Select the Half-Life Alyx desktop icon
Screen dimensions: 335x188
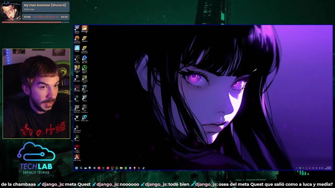pyautogui.click(x=77, y=158)
